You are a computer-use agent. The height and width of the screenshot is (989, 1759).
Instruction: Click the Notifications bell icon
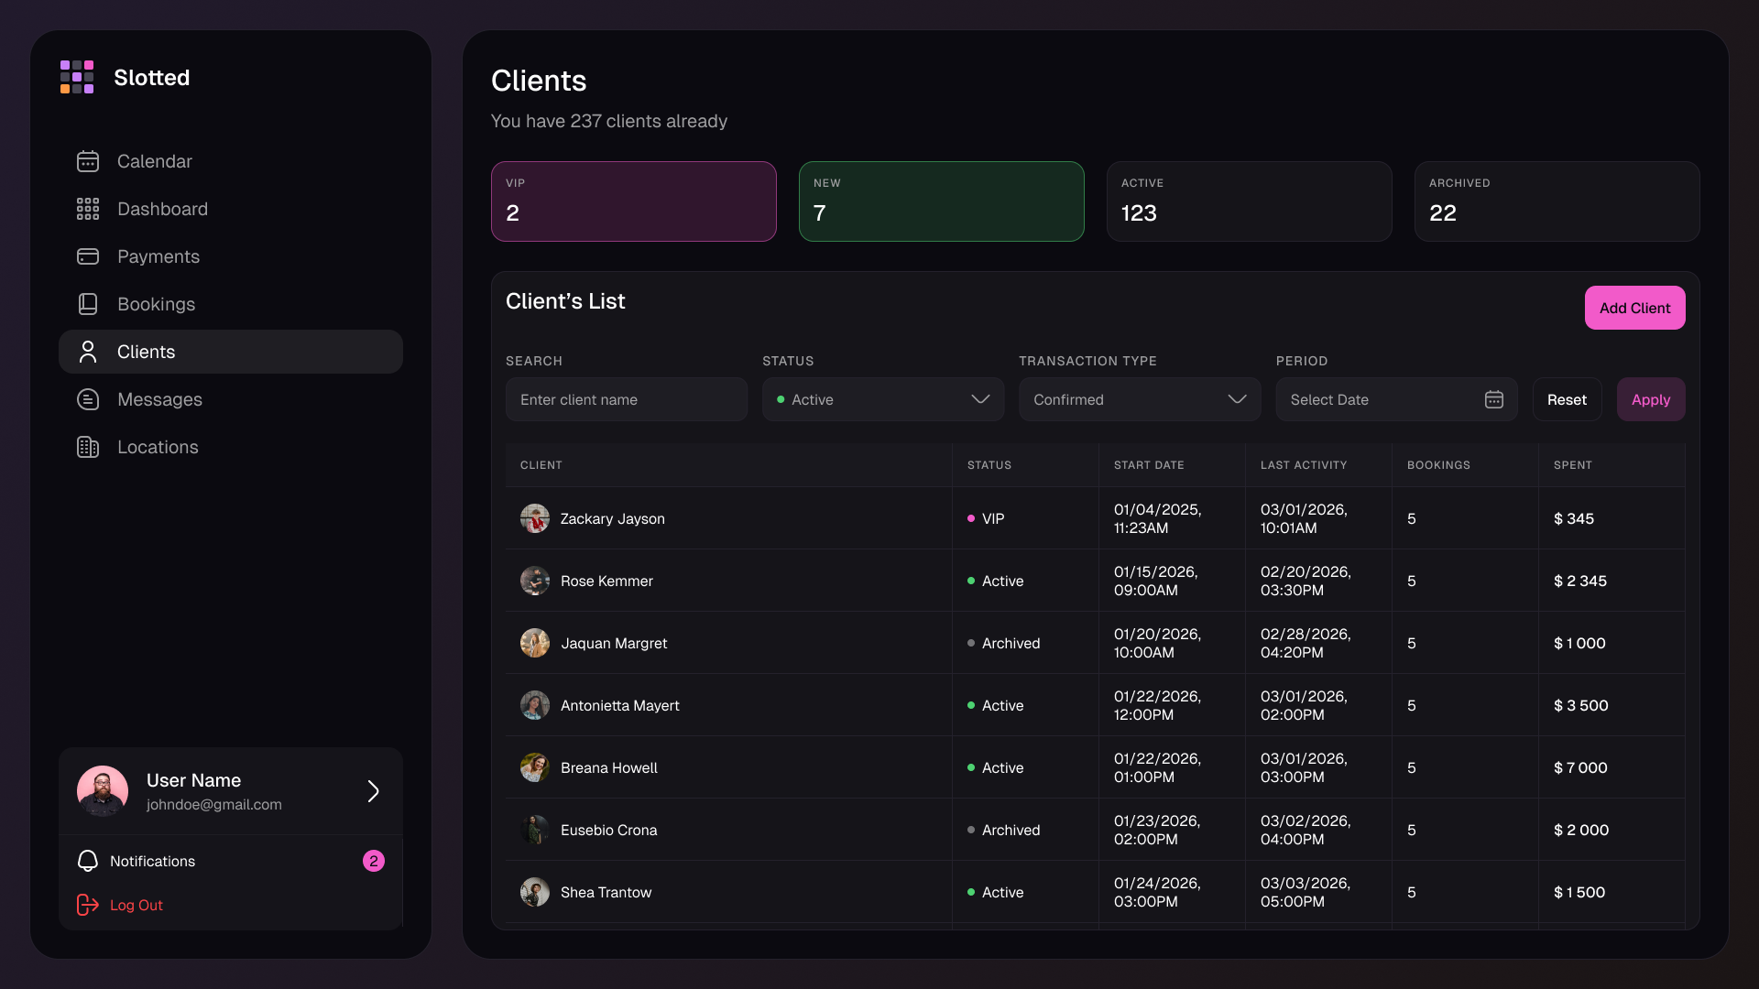click(88, 861)
